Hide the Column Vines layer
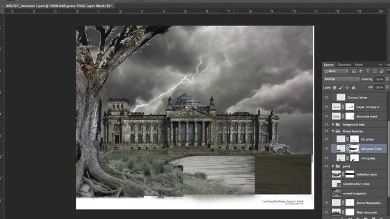This screenshot has height=219, width=390. [x=327, y=97]
